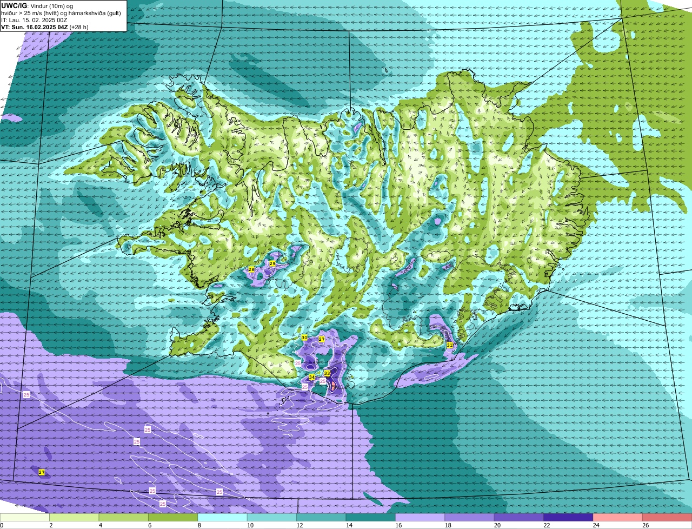Image resolution: width=692 pixels, height=529 pixels.
Task: Pick the 12–14 teal legend swatch
Action: point(321,518)
